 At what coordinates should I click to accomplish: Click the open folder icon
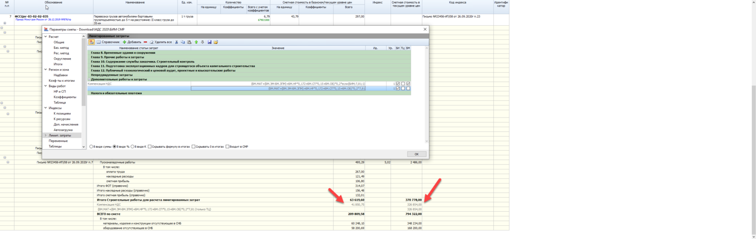point(216,42)
